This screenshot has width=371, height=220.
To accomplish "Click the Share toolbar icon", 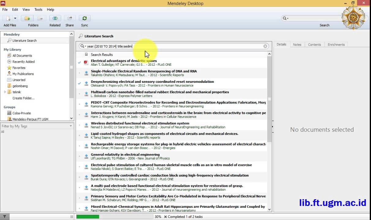I will click(x=70, y=18).
